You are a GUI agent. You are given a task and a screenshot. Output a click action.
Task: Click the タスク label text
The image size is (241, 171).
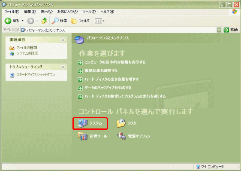point(133,123)
